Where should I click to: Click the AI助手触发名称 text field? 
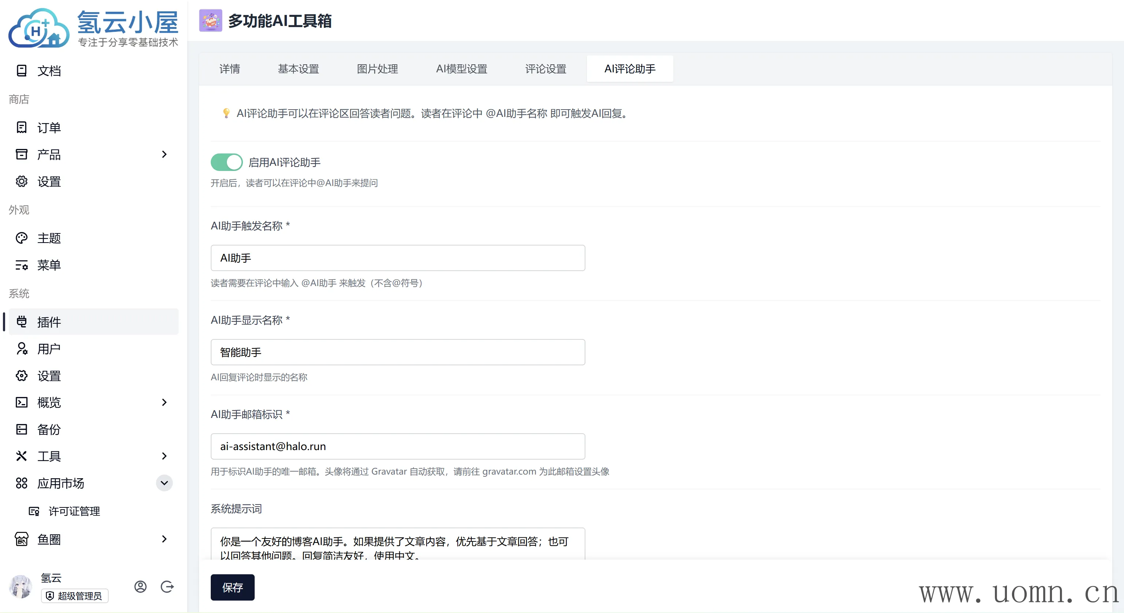[x=397, y=258]
